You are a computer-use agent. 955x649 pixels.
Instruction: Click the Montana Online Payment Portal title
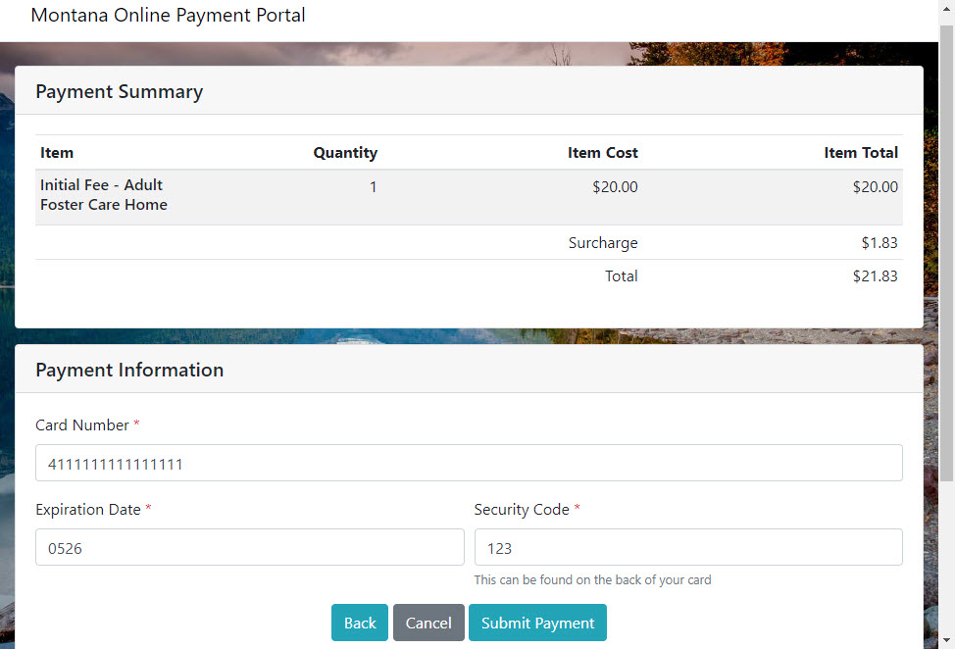click(x=168, y=15)
